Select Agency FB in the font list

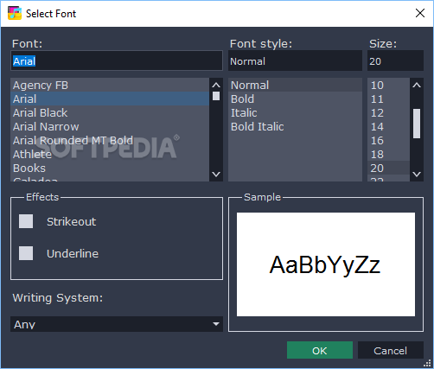click(110, 85)
